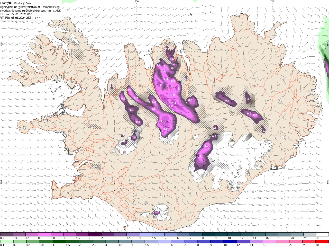Select the darkest green swatch at 1 in lower scale
The width and height of the screenshot is (329, 247).
point(60,241)
